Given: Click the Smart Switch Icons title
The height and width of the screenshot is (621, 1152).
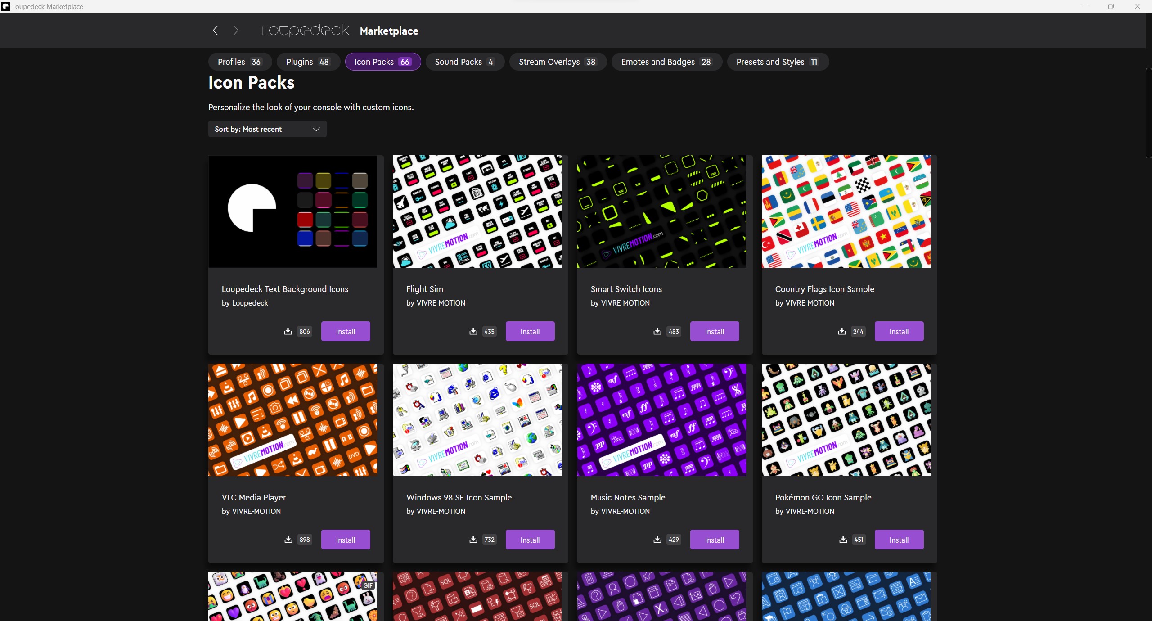Looking at the screenshot, I should pyautogui.click(x=626, y=289).
